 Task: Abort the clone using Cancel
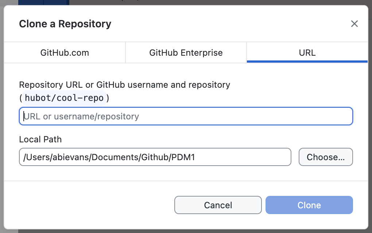[x=218, y=205]
